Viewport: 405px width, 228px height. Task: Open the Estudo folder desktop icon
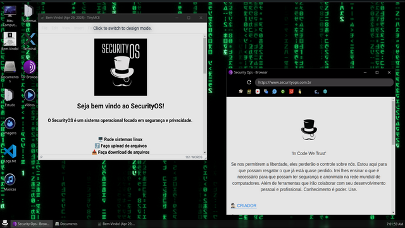[10, 98]
